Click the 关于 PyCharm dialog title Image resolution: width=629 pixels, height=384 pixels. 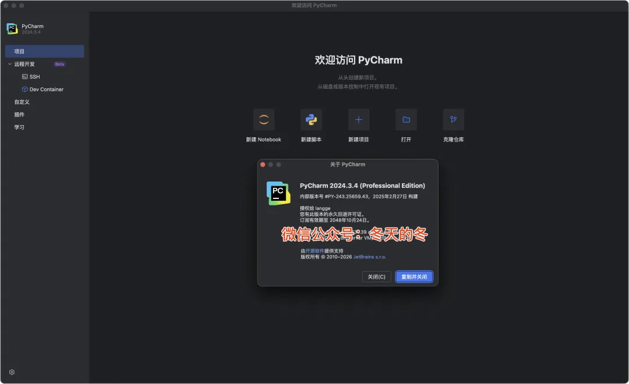(348, 164)
